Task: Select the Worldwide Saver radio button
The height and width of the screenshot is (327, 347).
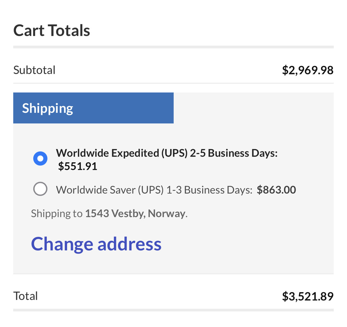Action: 40,189
